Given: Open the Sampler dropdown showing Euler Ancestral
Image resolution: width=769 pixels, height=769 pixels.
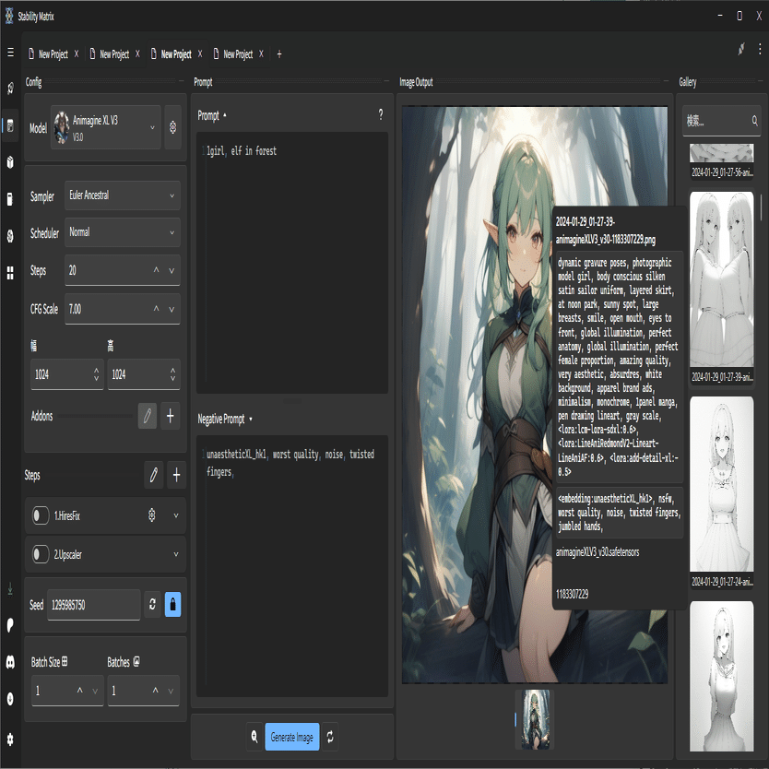Looking at the screenshot, I should 122,195.
